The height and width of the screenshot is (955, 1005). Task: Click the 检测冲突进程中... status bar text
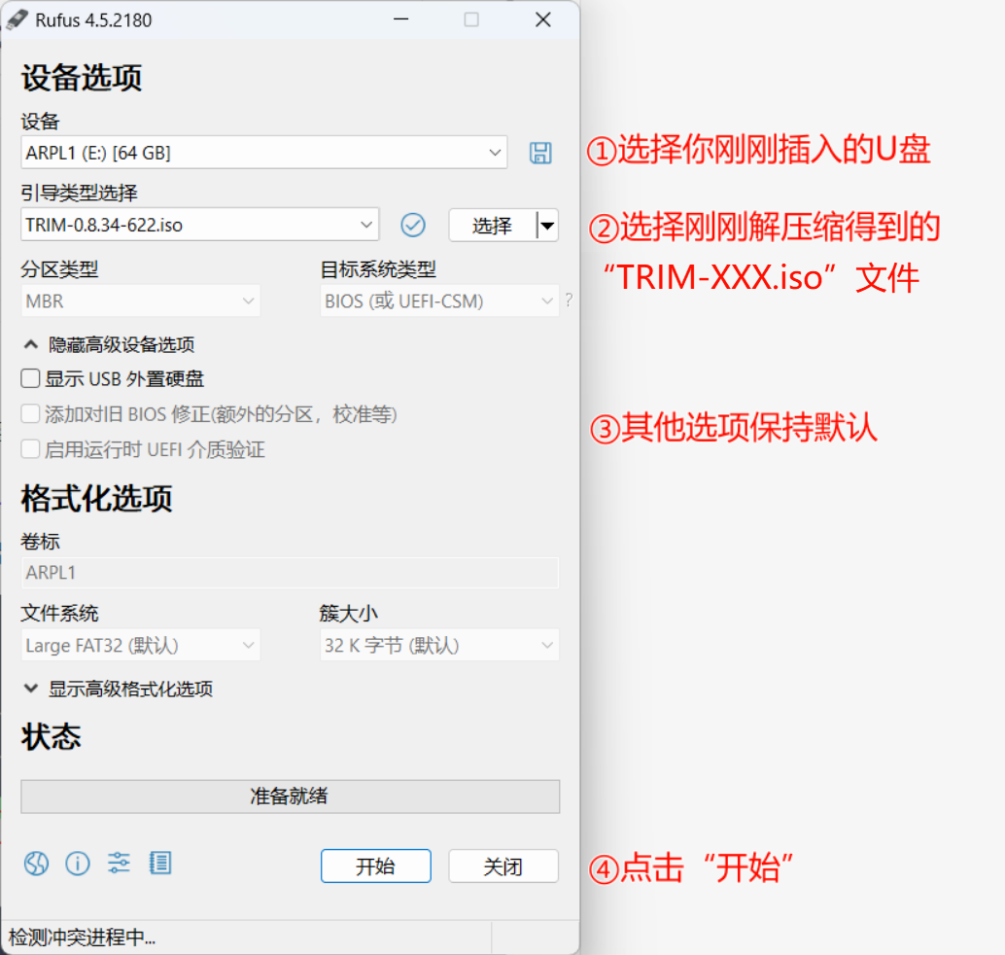82,937
